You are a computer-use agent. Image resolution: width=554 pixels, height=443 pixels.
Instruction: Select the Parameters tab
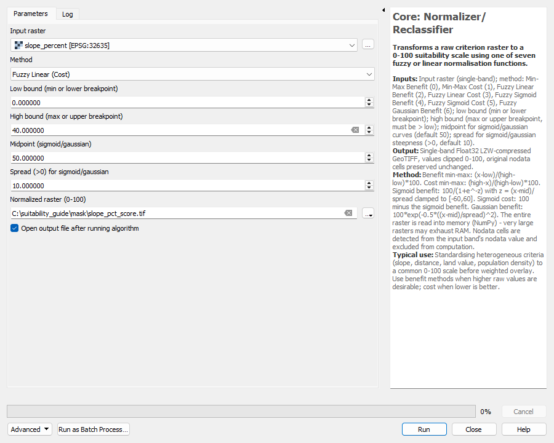coord(31,14)
